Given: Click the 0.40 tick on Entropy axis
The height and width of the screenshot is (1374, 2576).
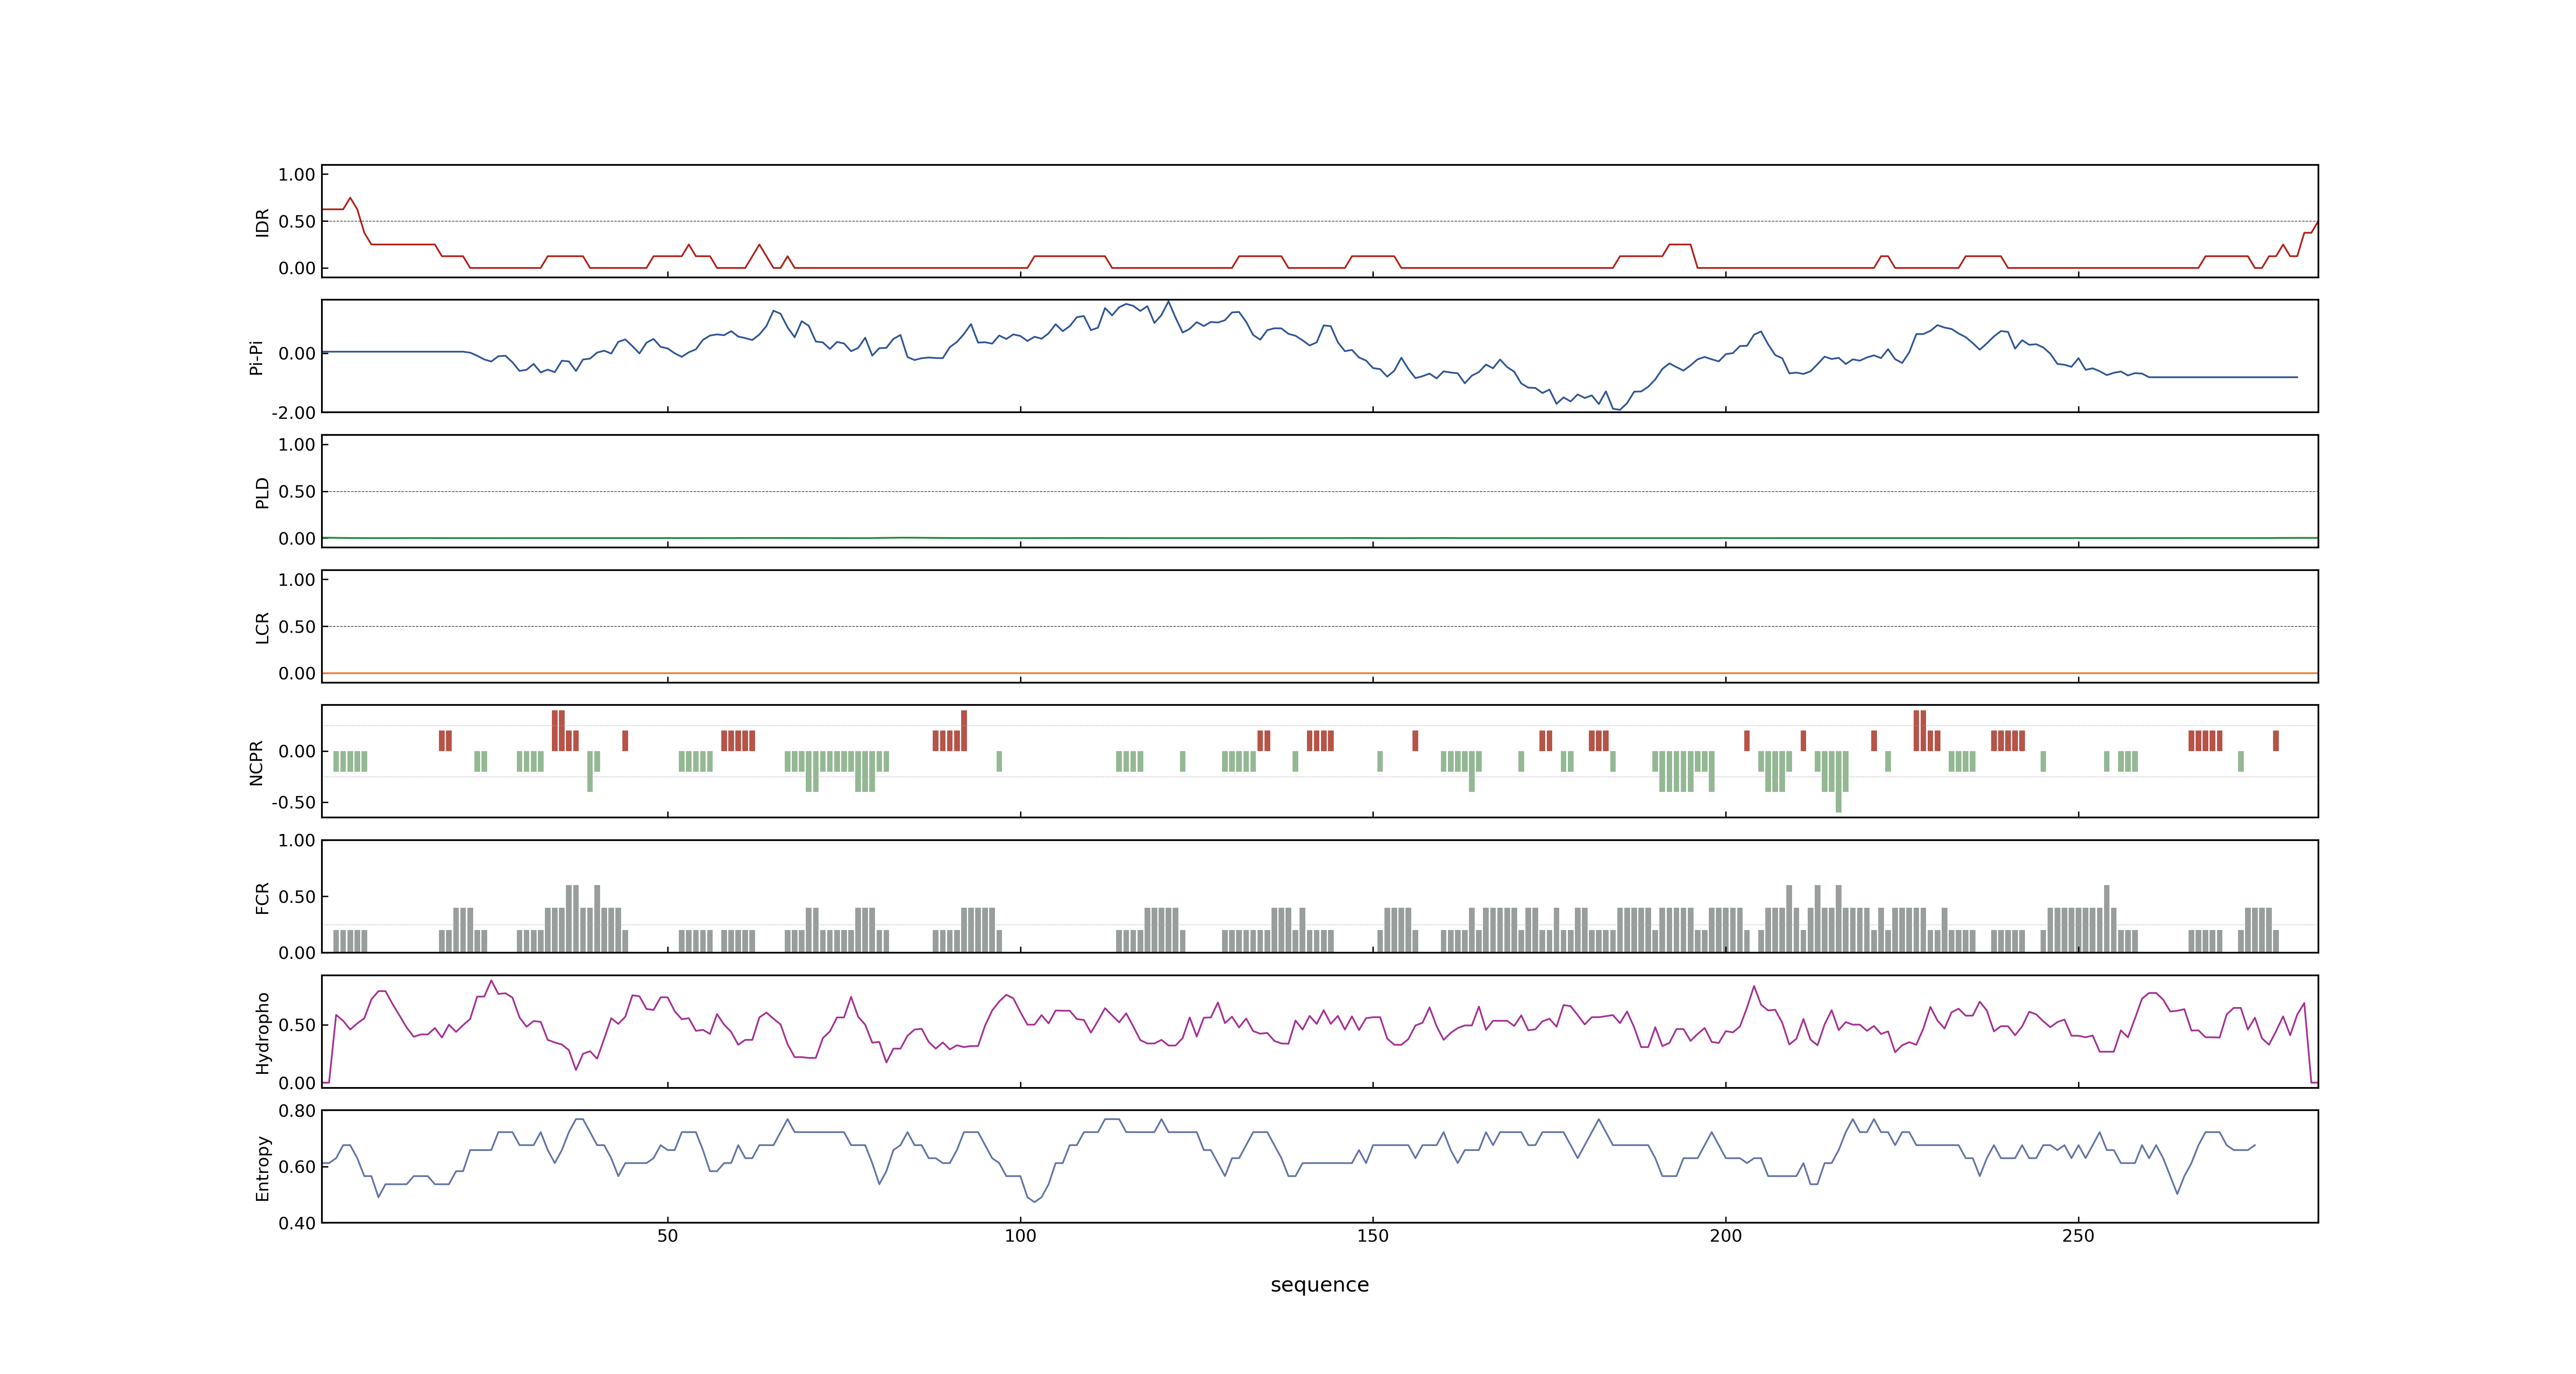Looking at the screenshot, I should pos(297,1223).
